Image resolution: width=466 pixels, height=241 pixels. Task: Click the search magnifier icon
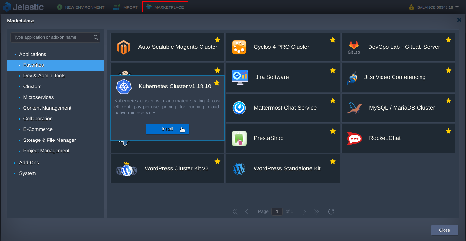[x=96, y=37]
